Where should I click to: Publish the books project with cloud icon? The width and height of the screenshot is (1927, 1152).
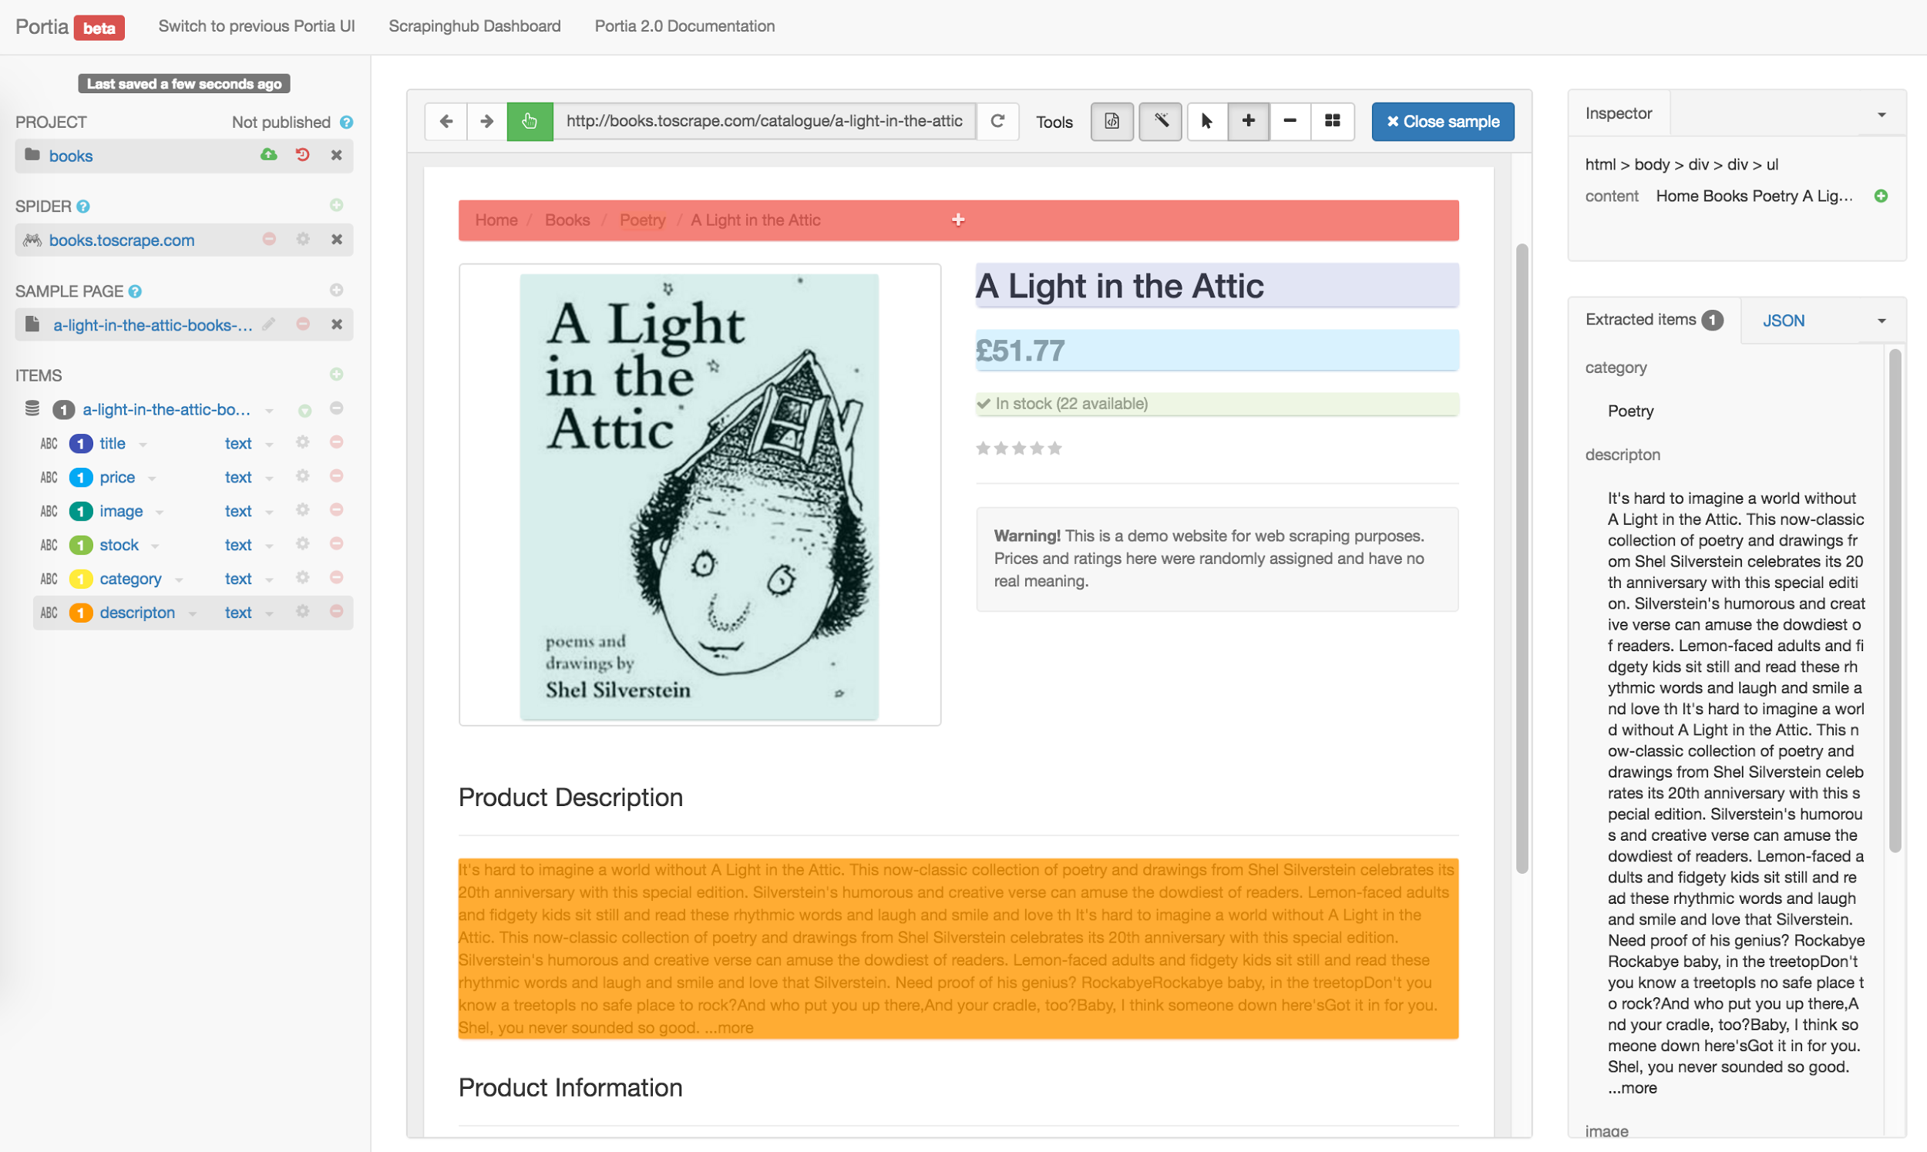click(x=269, y=154)
